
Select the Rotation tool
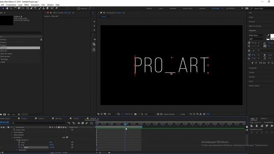click(x=15, y=8)
